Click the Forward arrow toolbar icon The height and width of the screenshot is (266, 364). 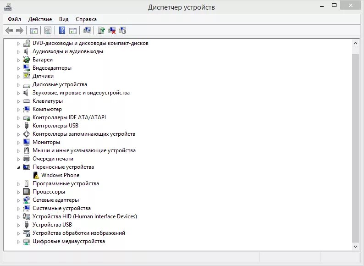coord(20,30)
